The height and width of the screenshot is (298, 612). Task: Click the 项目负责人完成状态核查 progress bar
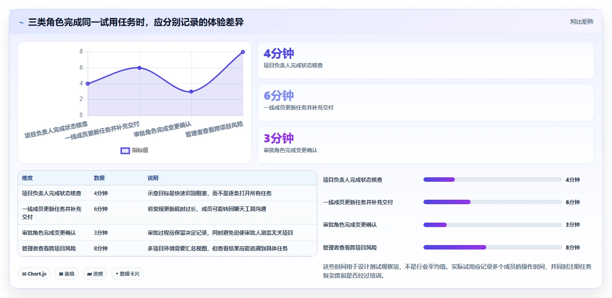tap(493, 180)
